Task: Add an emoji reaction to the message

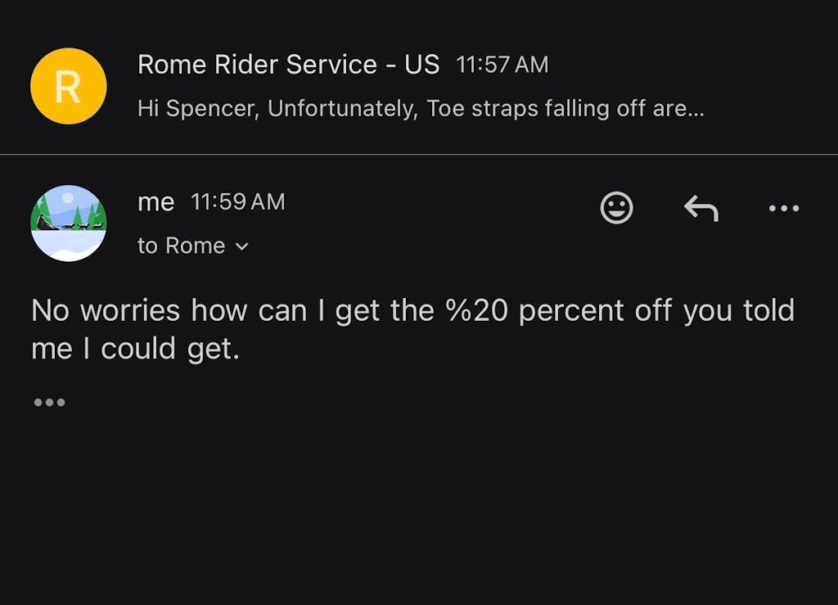Action: pos(616,208)
